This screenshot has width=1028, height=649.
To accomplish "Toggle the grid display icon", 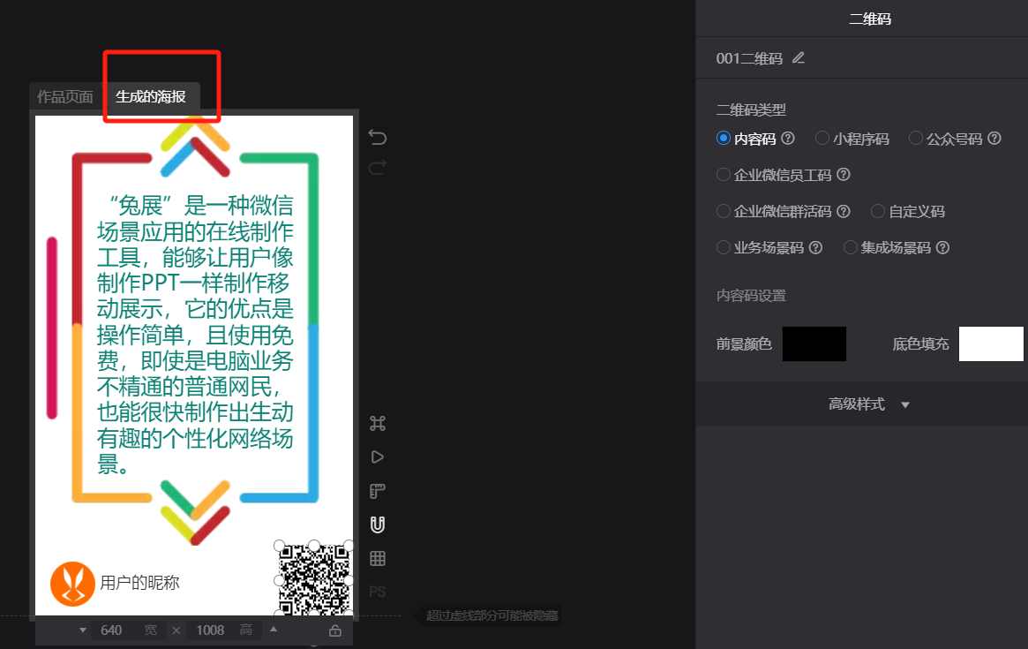I will coord(378,558).
